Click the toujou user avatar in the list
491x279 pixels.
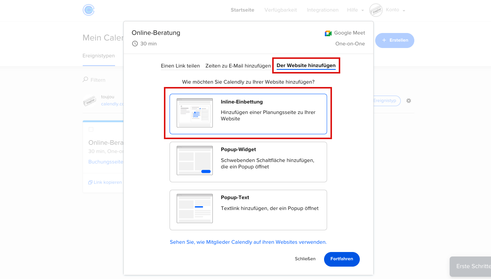point(89,100)
